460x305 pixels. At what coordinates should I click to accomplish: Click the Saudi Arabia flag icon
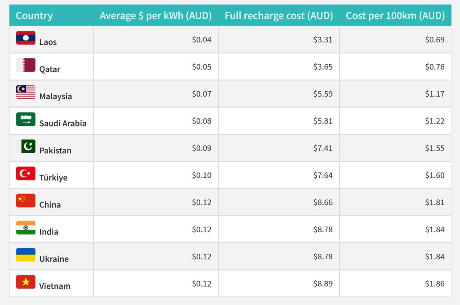[26, 119]
